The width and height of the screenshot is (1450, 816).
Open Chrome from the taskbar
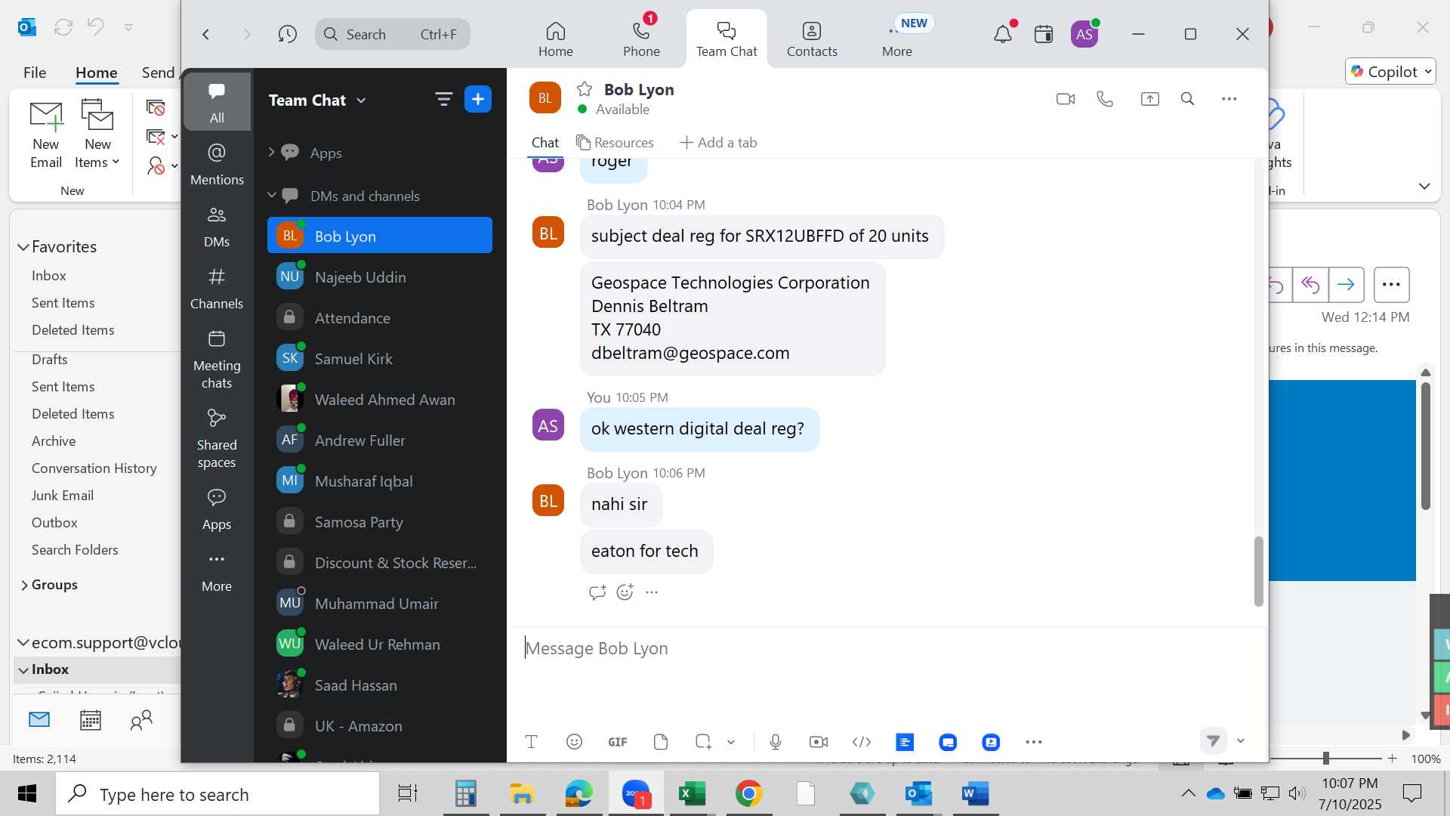coord(748,794)
